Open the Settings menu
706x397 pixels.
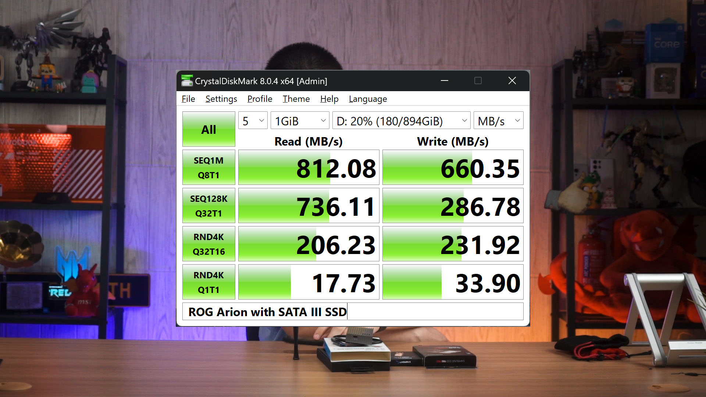point(221,99)
